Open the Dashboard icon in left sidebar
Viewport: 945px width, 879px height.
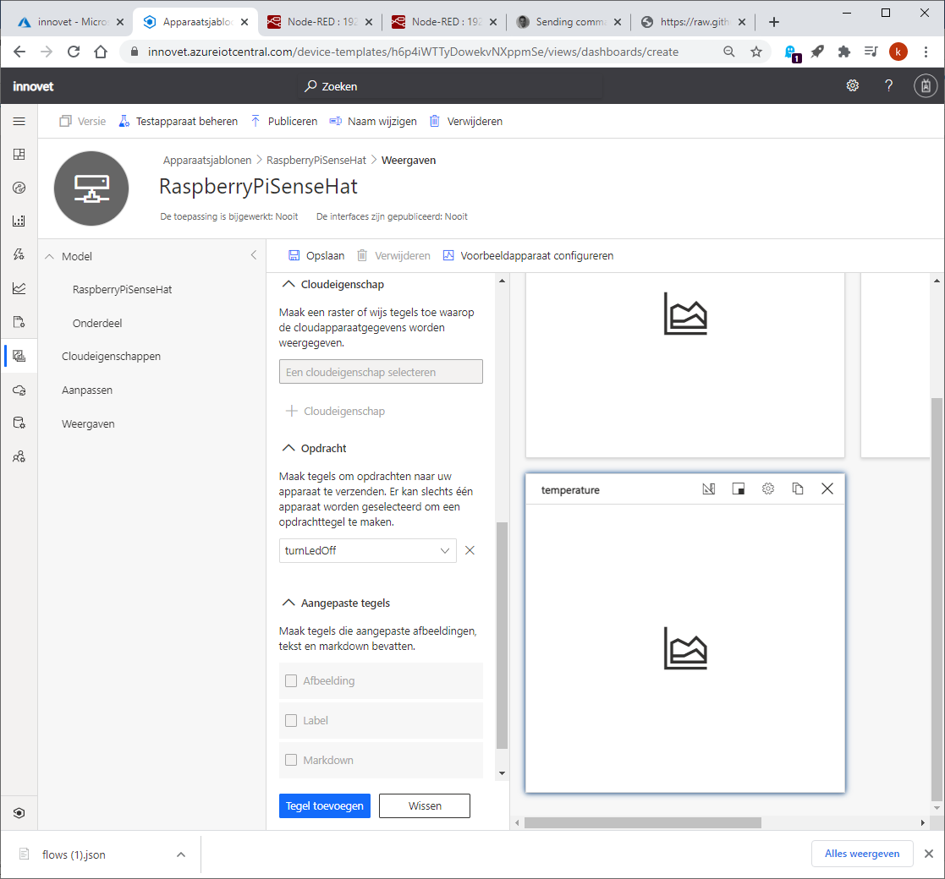(x=19, y=155)
